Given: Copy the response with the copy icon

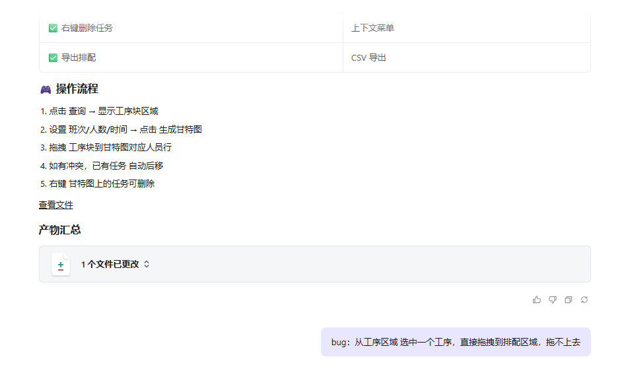Looking at the screenshot, I should (568, 300).
